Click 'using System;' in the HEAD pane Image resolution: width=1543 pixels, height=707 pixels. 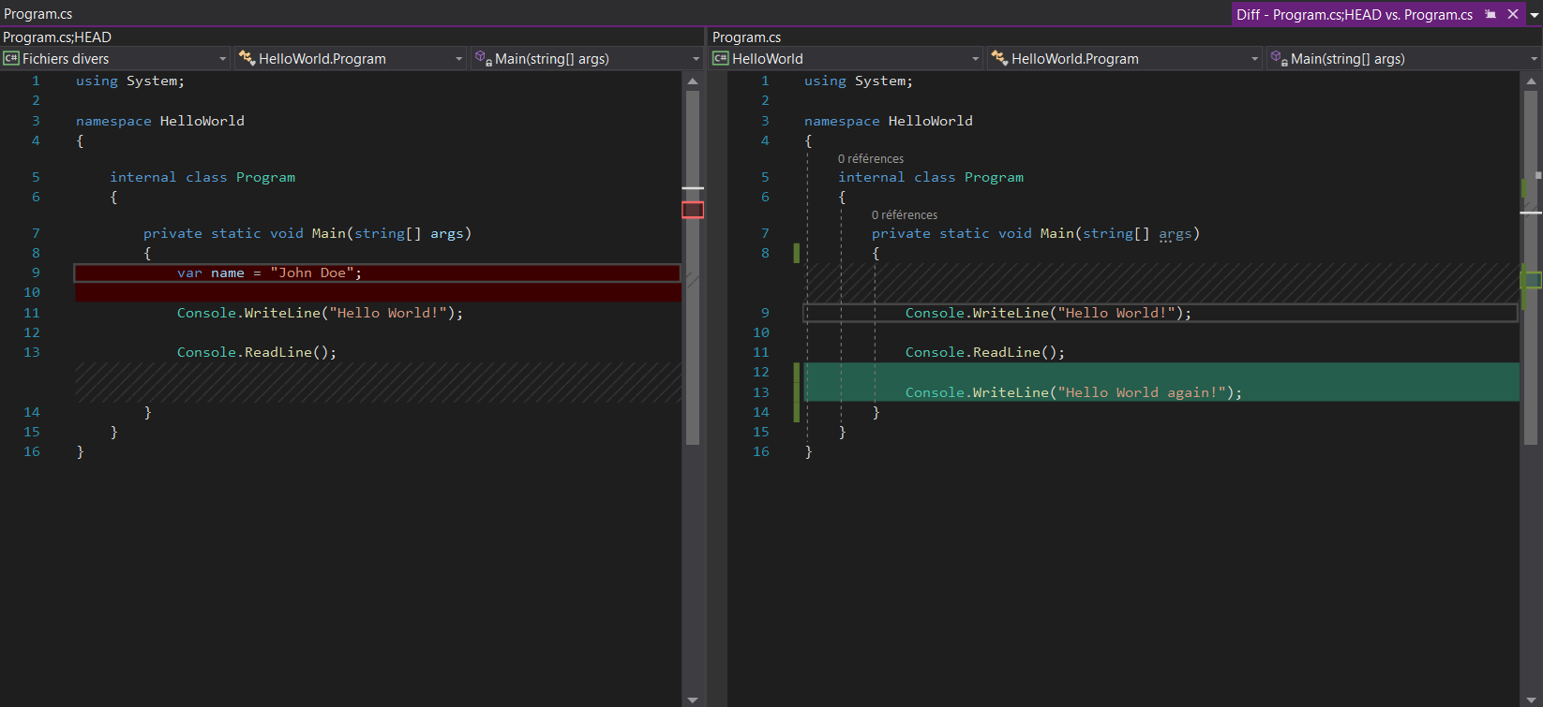coord(130,81)
